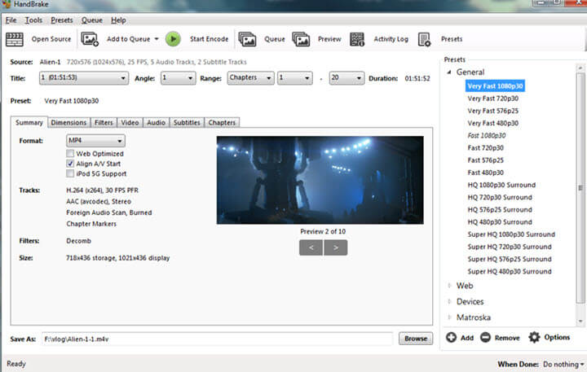Image resolution: width=587 pixels, height=372 pixels.
Task: Click the Add to Queue picture icon
Action: coord(90,39)
